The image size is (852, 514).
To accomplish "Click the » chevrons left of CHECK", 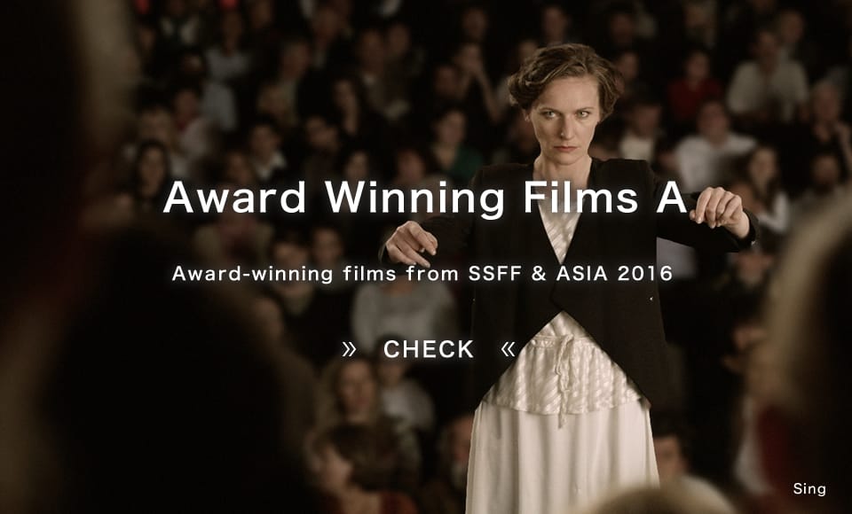I will (x=350, y=349).
